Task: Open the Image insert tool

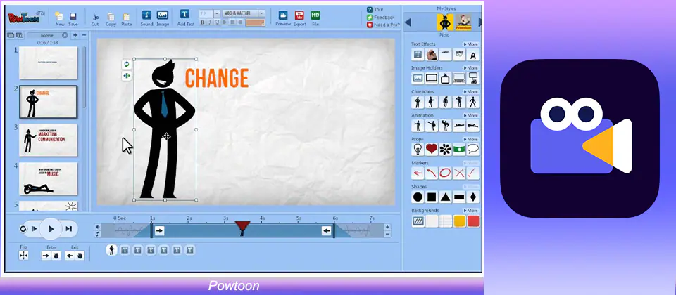Action: click(x=163, y=15)
